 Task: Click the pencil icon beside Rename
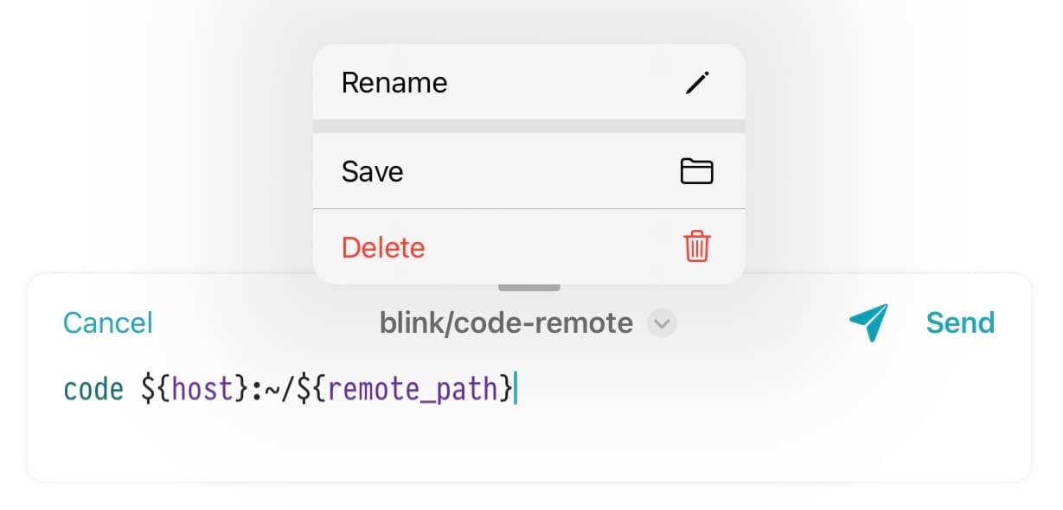697,83
